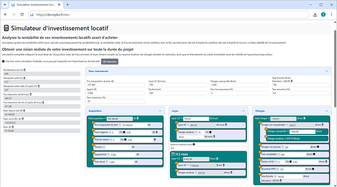Focus the Taux imposition (%) field
This screenshot has height=187, width=337.
coord(116,101)
